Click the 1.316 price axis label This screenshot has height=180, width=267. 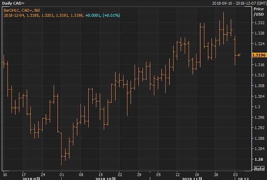click(x=260, y=65)
